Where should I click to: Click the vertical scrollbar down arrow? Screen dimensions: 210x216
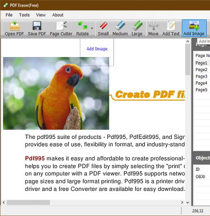188,202
